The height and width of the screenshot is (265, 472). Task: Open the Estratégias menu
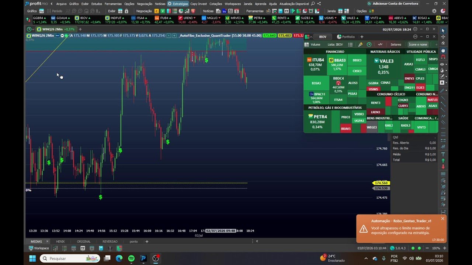click(x=178, y=4)
